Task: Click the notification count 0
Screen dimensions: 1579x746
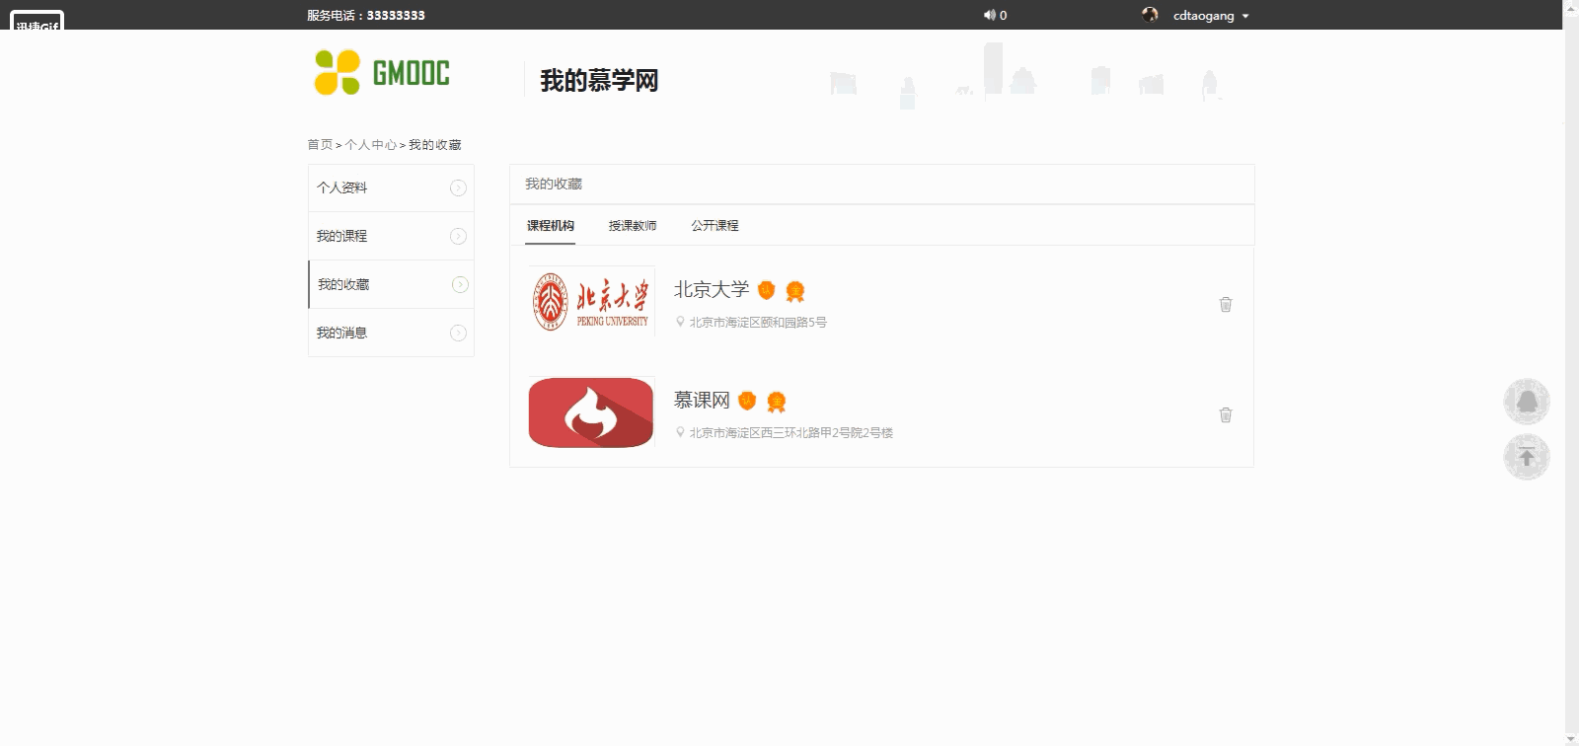Action: tap(1003, 16)
